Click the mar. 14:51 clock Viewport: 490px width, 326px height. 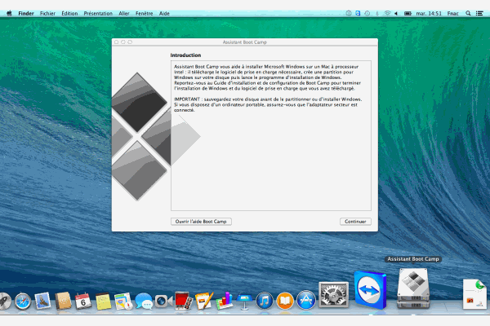[429, 13]
